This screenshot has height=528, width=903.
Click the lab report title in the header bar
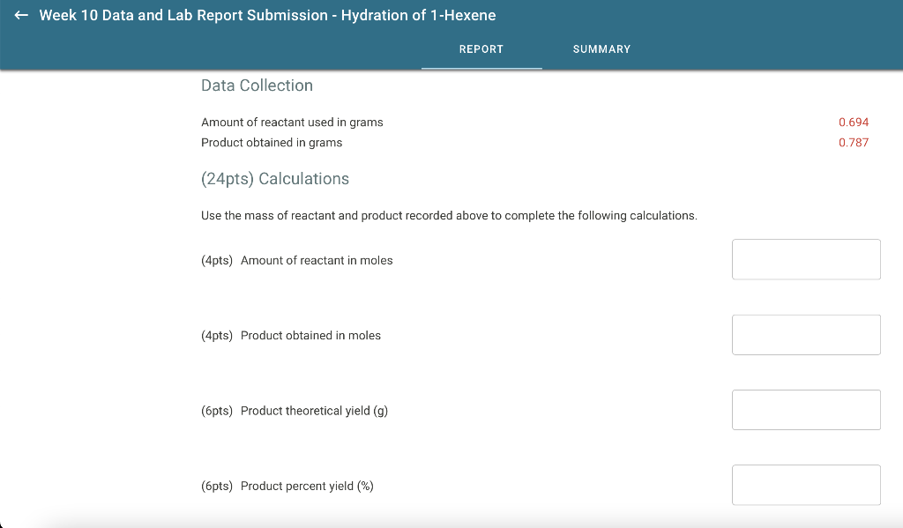266,15
